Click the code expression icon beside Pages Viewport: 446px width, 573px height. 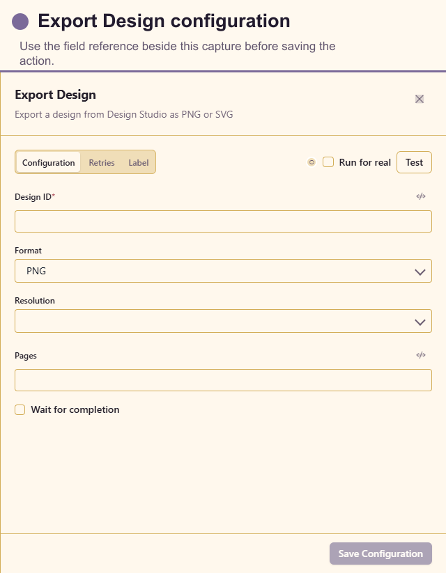421,355
